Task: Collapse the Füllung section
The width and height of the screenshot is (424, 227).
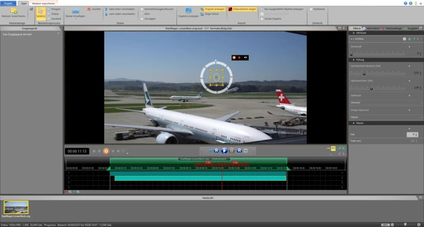Action: [354, 60]
